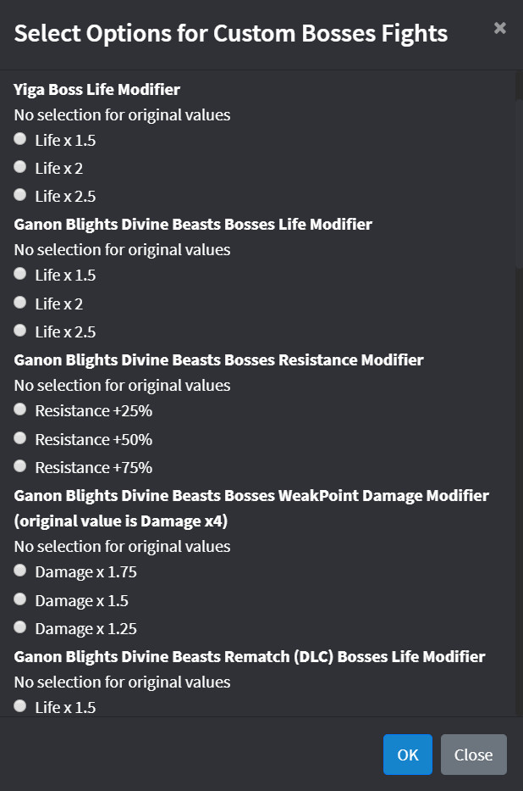Choose Life x 2 under Ganon Blights Life Modifier
The image size is (523, 791).
pyautogui.click(x=19, y=302)
